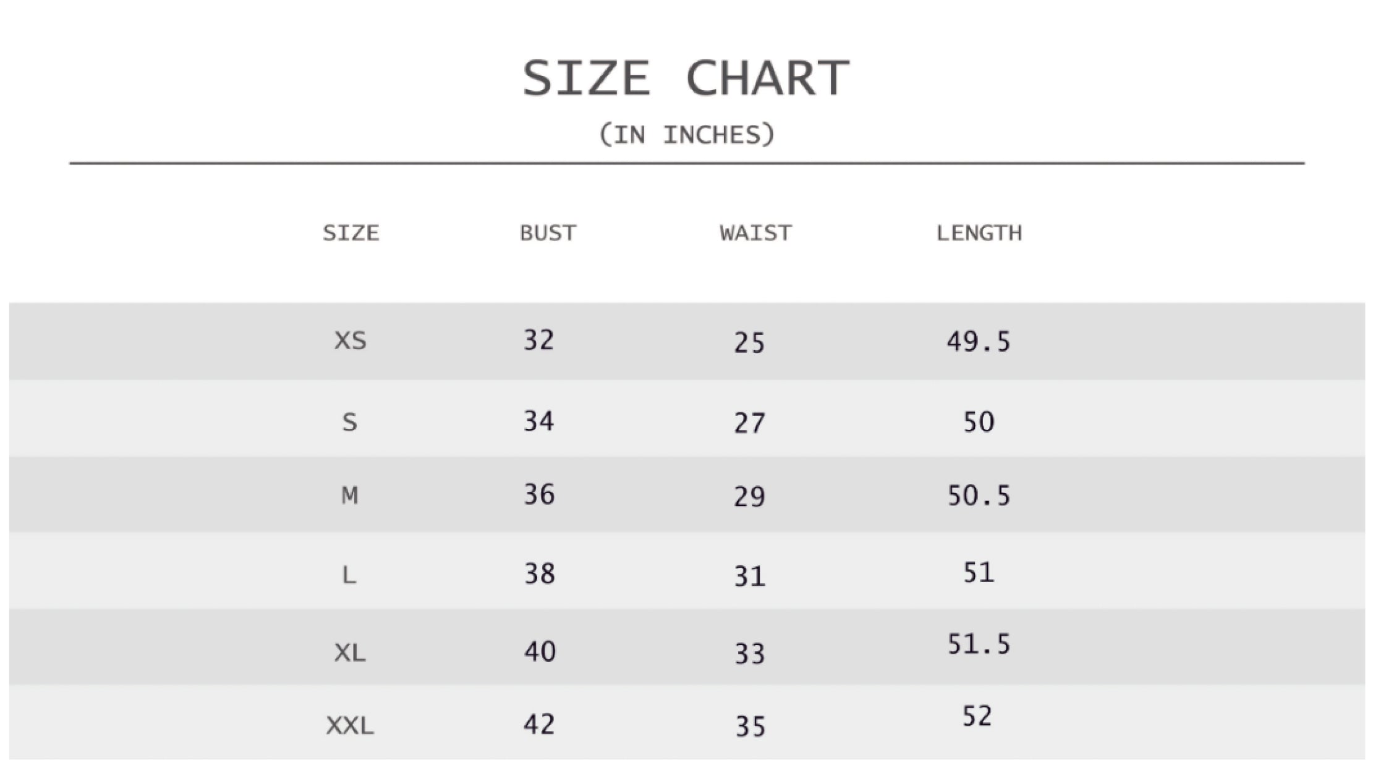The width and height of the screenshot is (1373, 760).
Task: Click waist value 27 in S row
Action: (x=749, y=423)
